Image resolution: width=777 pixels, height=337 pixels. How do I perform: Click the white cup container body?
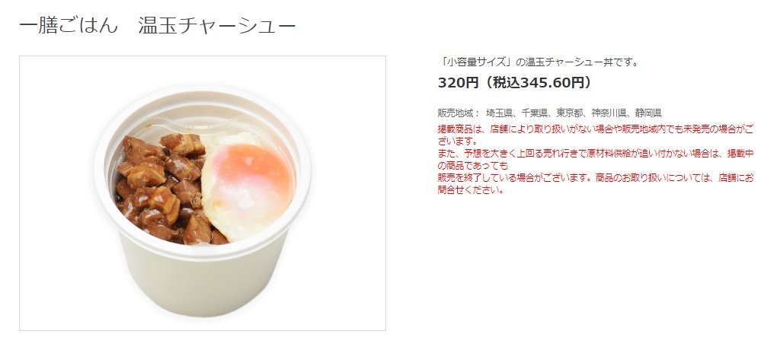(202, 277)
